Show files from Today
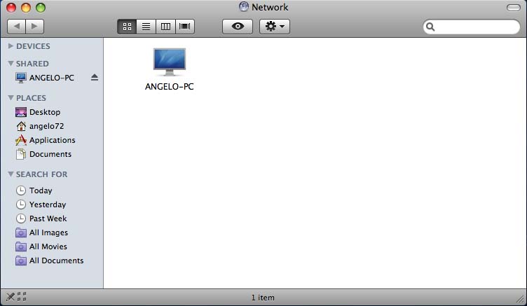Image resolution: width=527 pixels, height=306 pixels. (x=34, y=190)
